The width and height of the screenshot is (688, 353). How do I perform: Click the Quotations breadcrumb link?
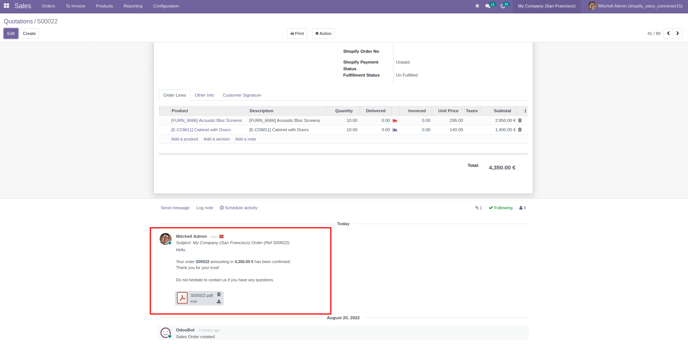coord(18,22)
